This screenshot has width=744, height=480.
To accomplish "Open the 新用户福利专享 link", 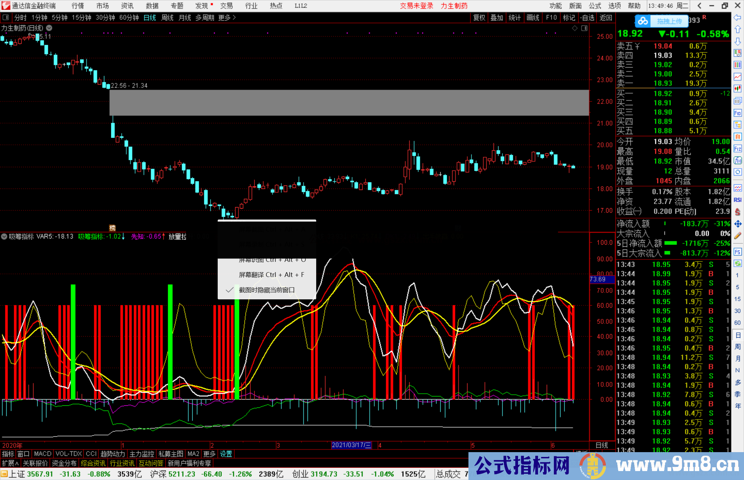I will pos(189,463).
